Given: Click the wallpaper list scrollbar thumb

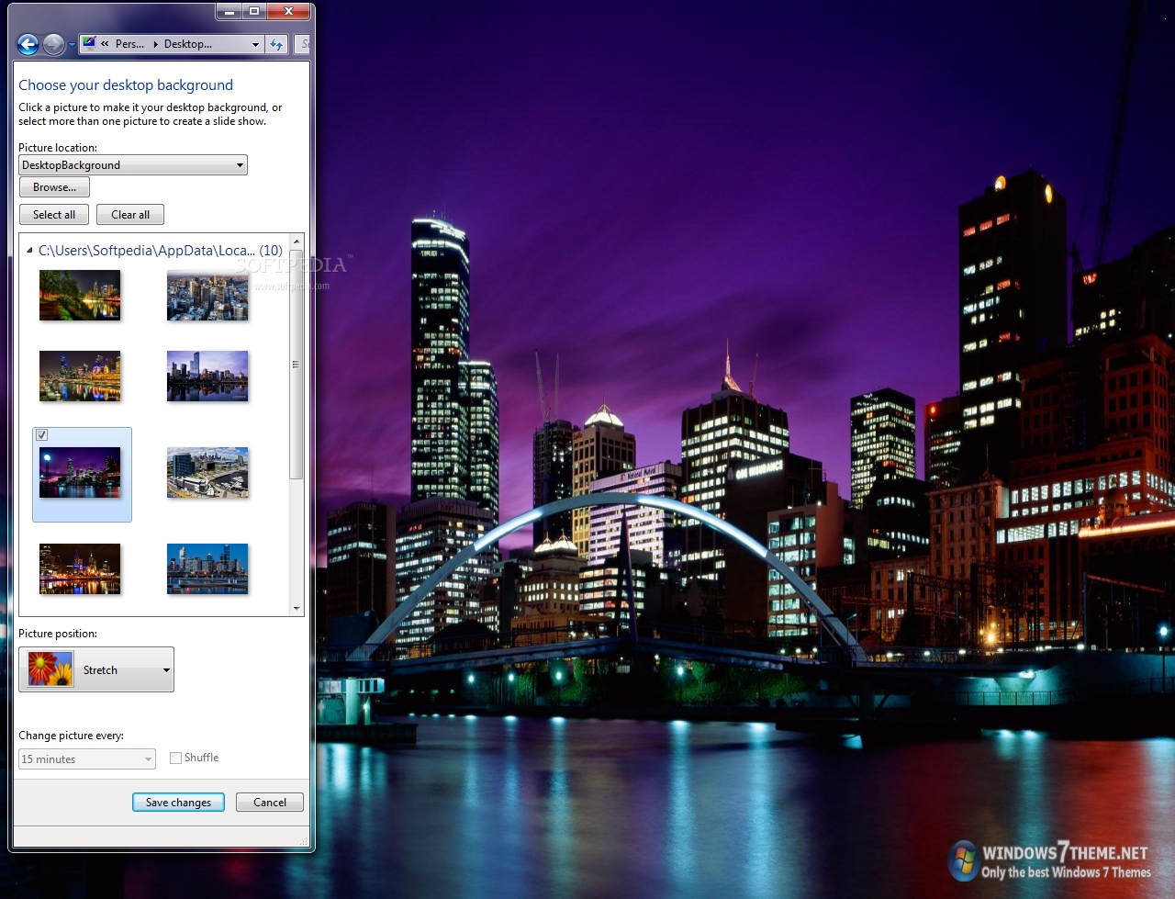Looking at the screenshot, I should tap(297, 364).
